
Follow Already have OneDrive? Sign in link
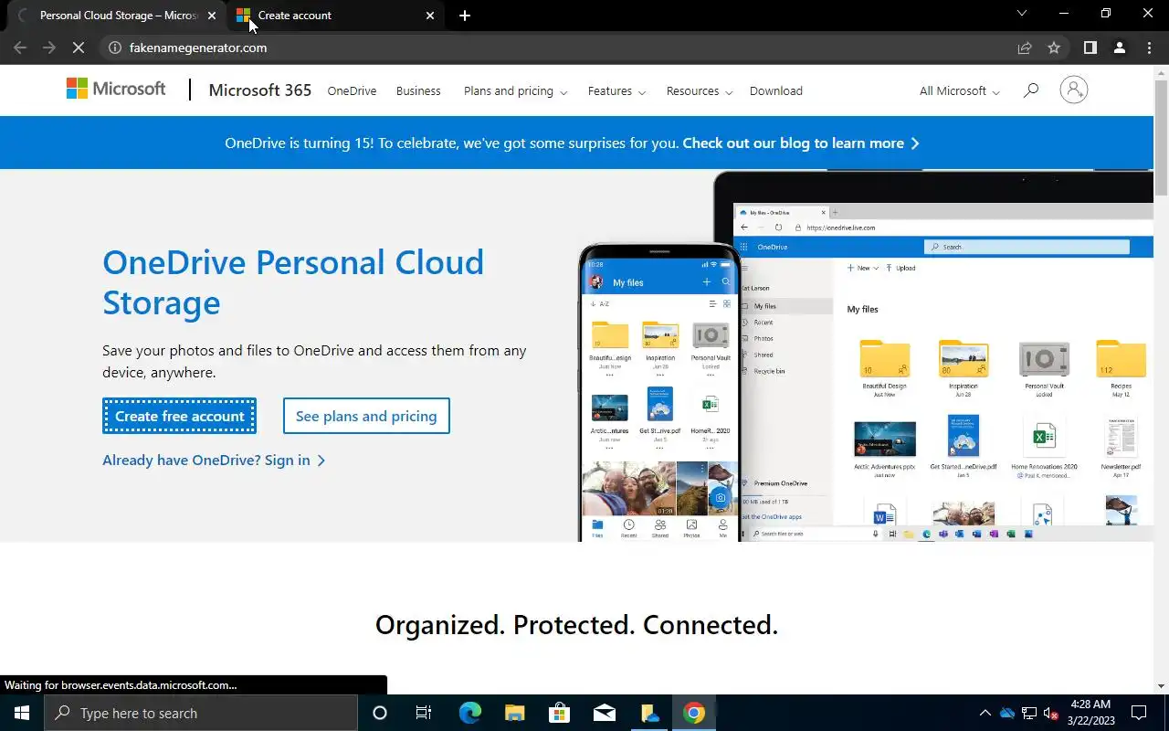(213, 460)
